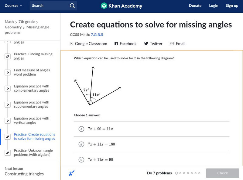The image size is (243, 180).
Task: Open the 'Find measure of angles word problem' video
Action: point(32,72)
